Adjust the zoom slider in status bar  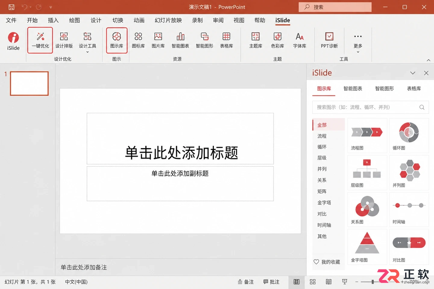point(373,282)
